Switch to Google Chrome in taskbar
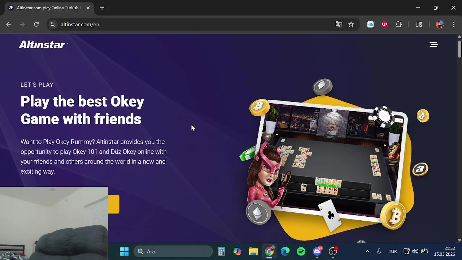This screenshot has height=260, width=462. pyautogui.click(x=269, y=251)
